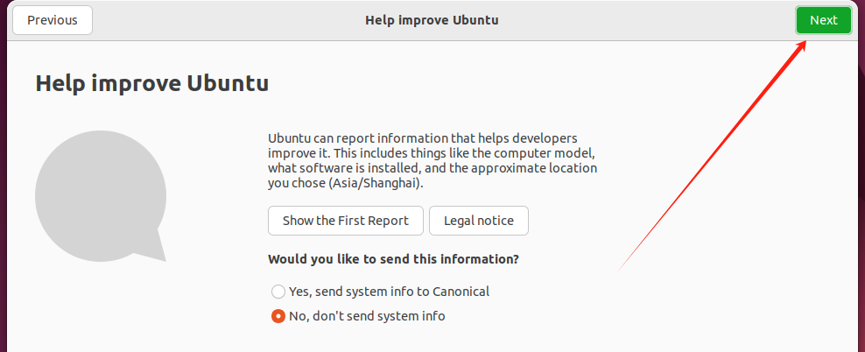This screenshot has height=352, width=865.
Task: Click the large Help improve Ubuntu heading
Action: point(152,83)
